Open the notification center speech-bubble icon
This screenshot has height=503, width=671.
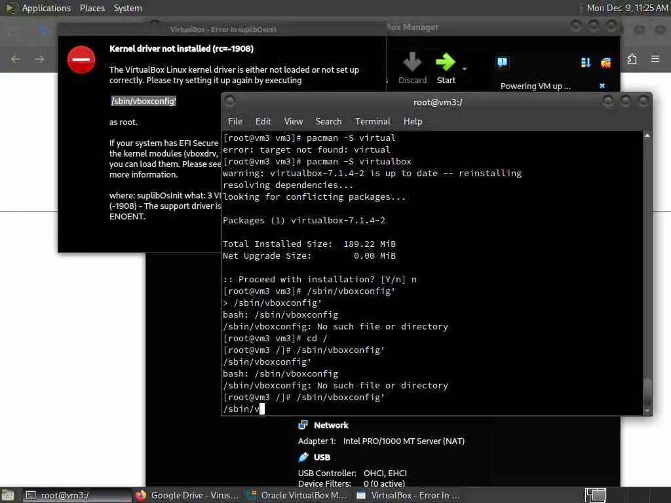pos(503,62)
